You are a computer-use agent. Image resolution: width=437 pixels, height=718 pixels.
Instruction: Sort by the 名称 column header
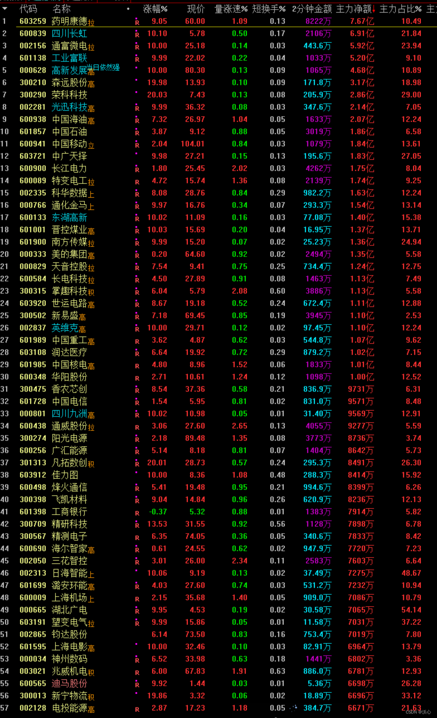pyautogui.click(x=61, y=9)
